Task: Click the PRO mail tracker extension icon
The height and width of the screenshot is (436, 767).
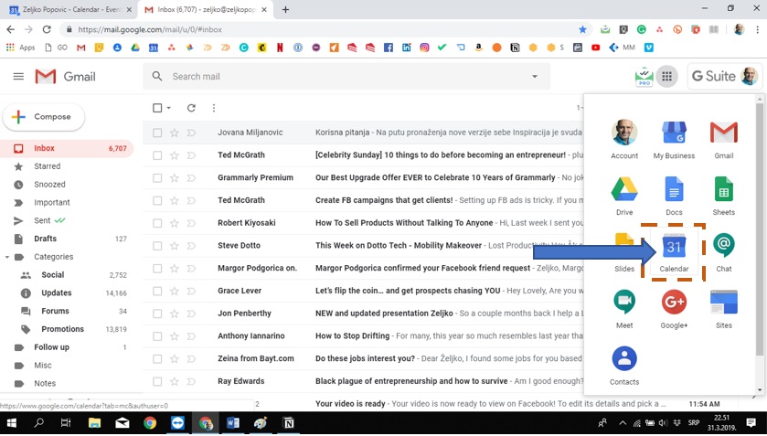Action: click(x=644, y=77)
